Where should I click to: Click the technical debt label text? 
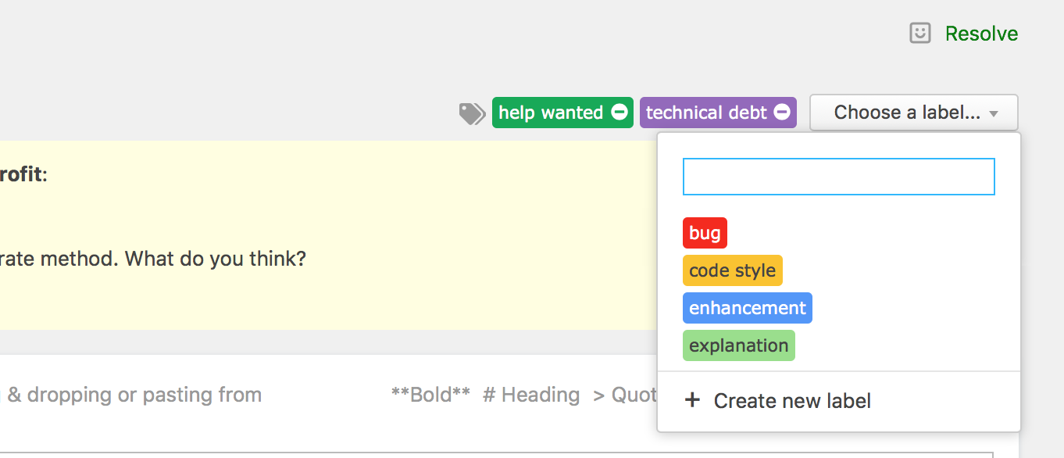[x=706, y=113]
